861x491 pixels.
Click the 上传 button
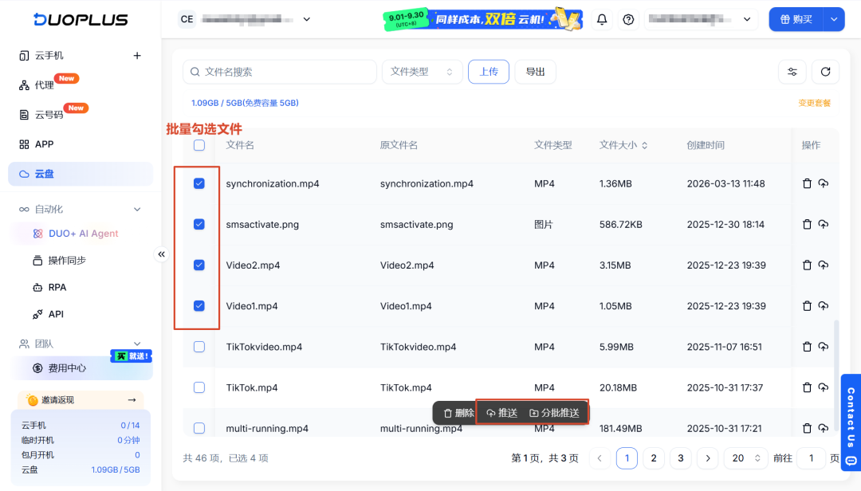[x=489, y=72]
